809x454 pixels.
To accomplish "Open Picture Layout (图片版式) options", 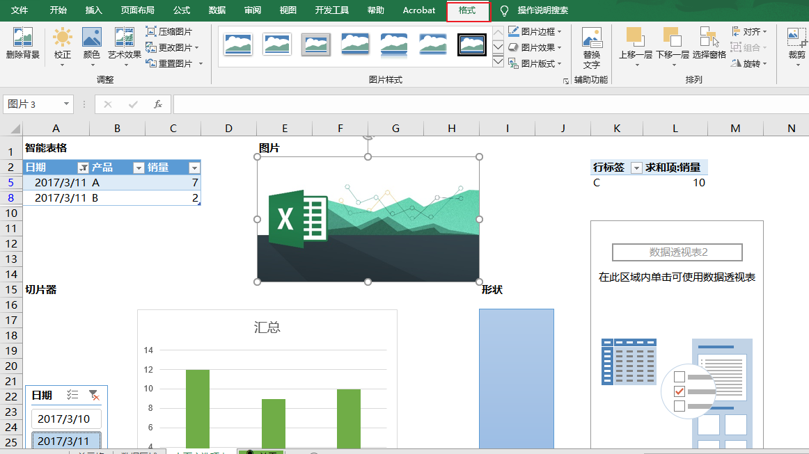I will 535,63.
